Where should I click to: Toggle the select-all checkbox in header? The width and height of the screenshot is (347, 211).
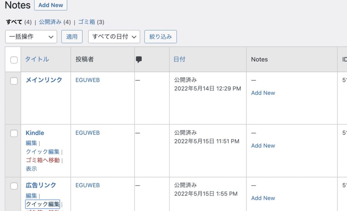(14, 60)
